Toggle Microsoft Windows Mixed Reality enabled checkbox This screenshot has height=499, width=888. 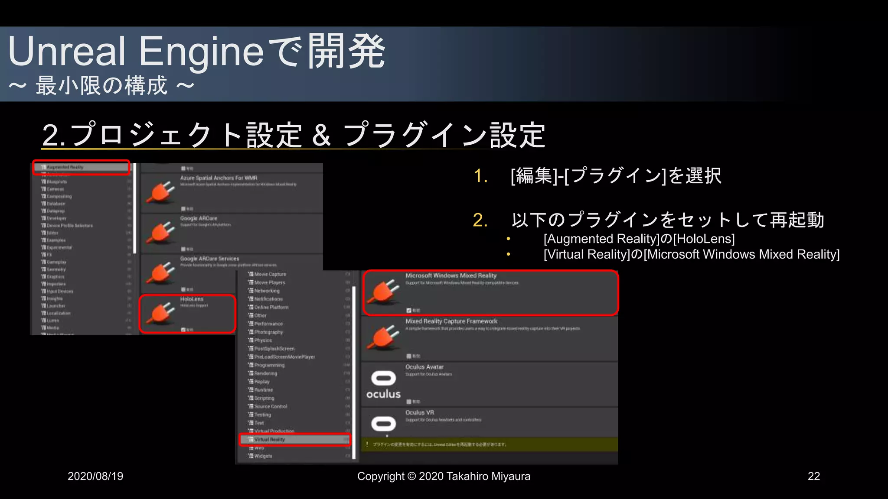click(x=409, y=310)
